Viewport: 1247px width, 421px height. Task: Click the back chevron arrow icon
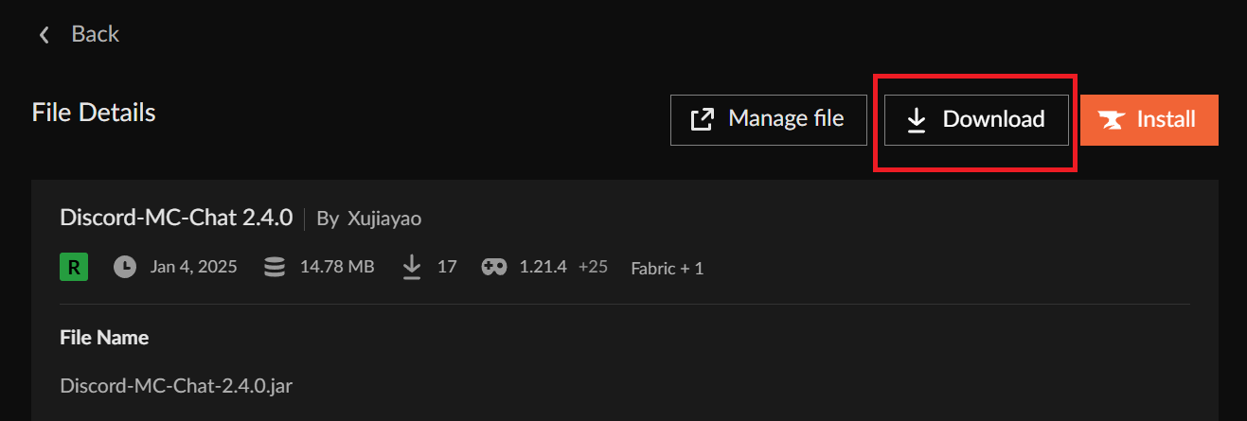(x=44, y=35)
